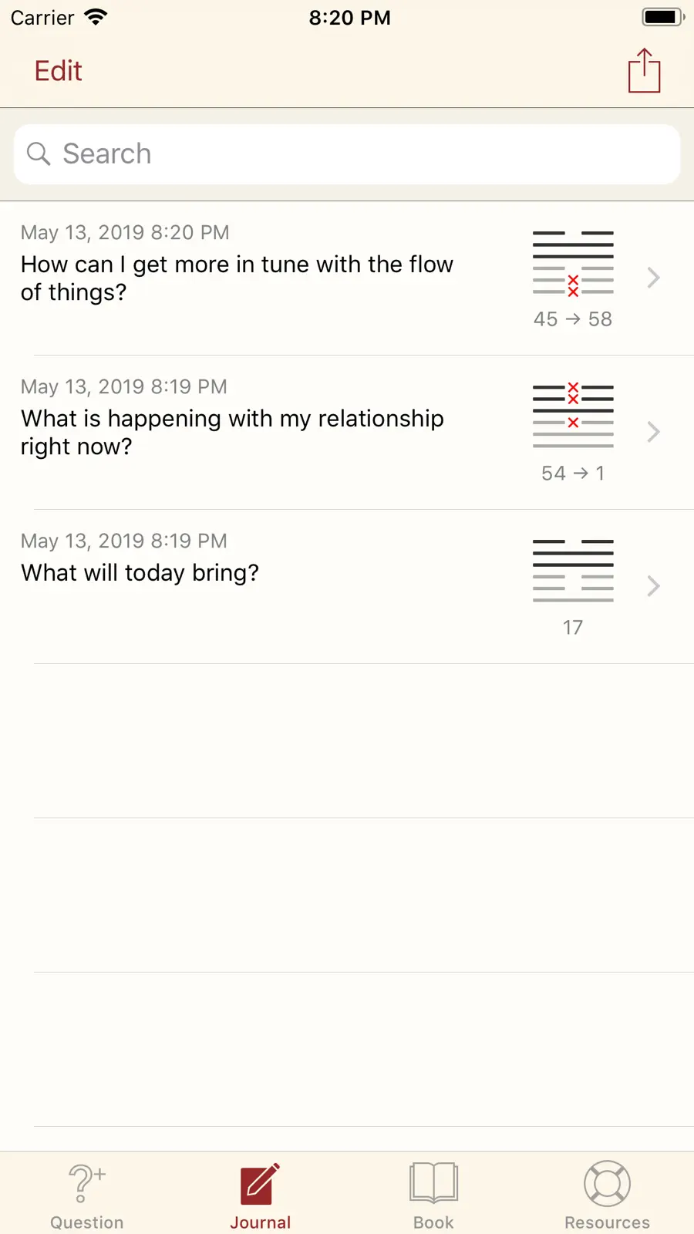Open 'How can I get more in tune' entry
Image resolution: width=694 pixels, height=1234 pixels.
347,278
